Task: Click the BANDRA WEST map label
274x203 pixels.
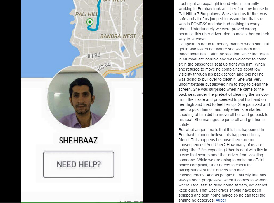Action: click(118, 36)
